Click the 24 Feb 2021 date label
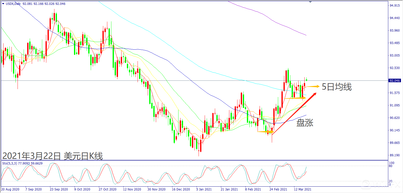 pos(278,189)
